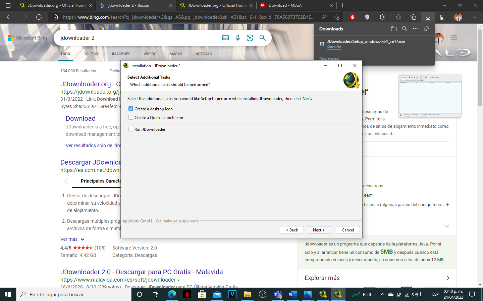Expand Explorar más section arrow

click(x=448, y=278)
